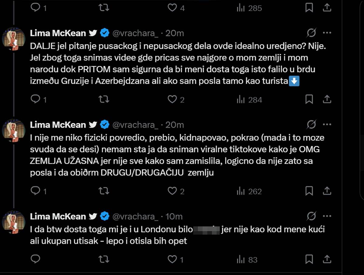Screen dimensions: 364x275
Task: Open more options for the London tweet
Action: [327, 216]
